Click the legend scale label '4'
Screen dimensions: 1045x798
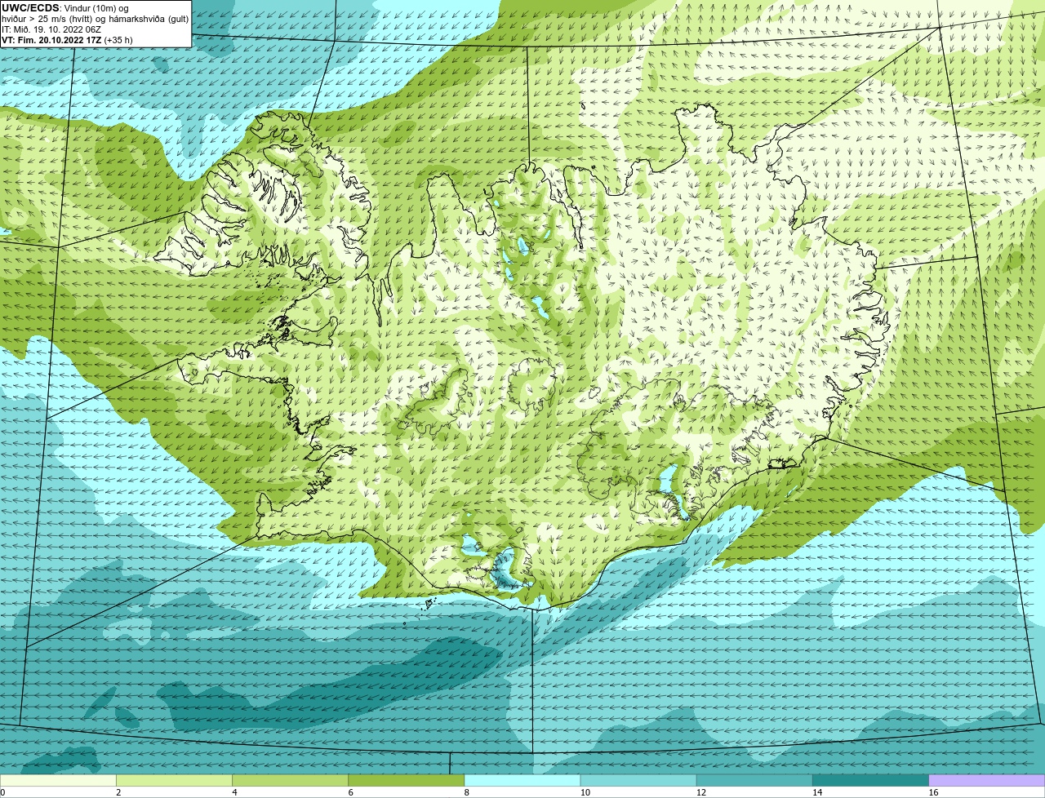(x=234, y=792)
